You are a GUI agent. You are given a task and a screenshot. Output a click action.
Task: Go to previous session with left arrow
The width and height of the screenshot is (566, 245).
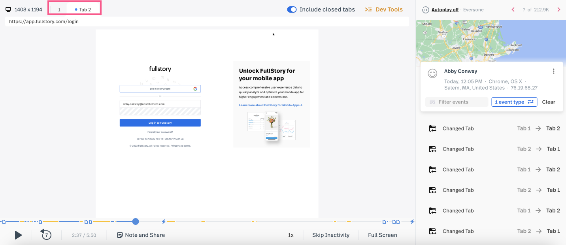click(513, 9)
